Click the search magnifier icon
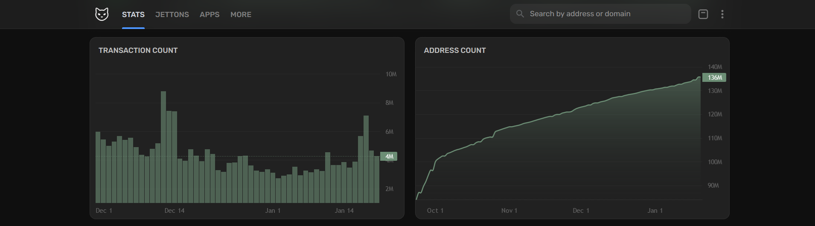The image size is (815, 226). [520, 14]
